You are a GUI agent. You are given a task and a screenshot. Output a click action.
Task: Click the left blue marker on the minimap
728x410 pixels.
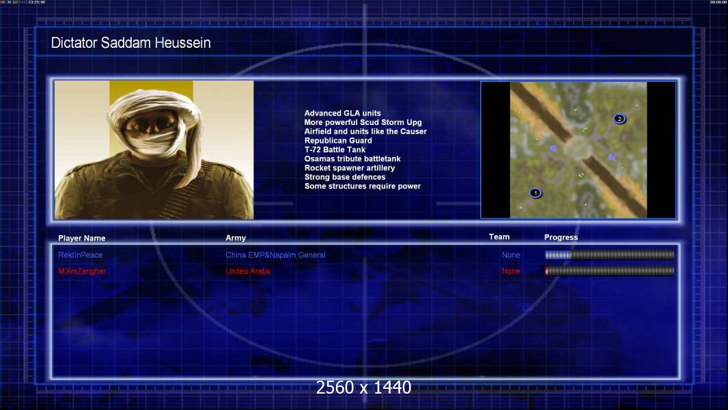tap(553, 148)
